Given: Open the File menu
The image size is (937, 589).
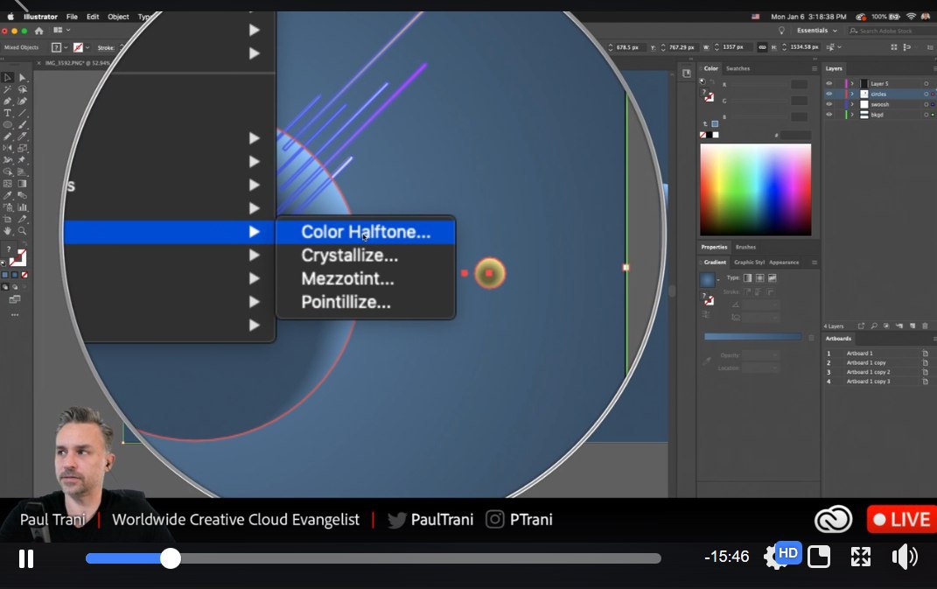Looking at the screenshot, I should (x=72, y=17).
